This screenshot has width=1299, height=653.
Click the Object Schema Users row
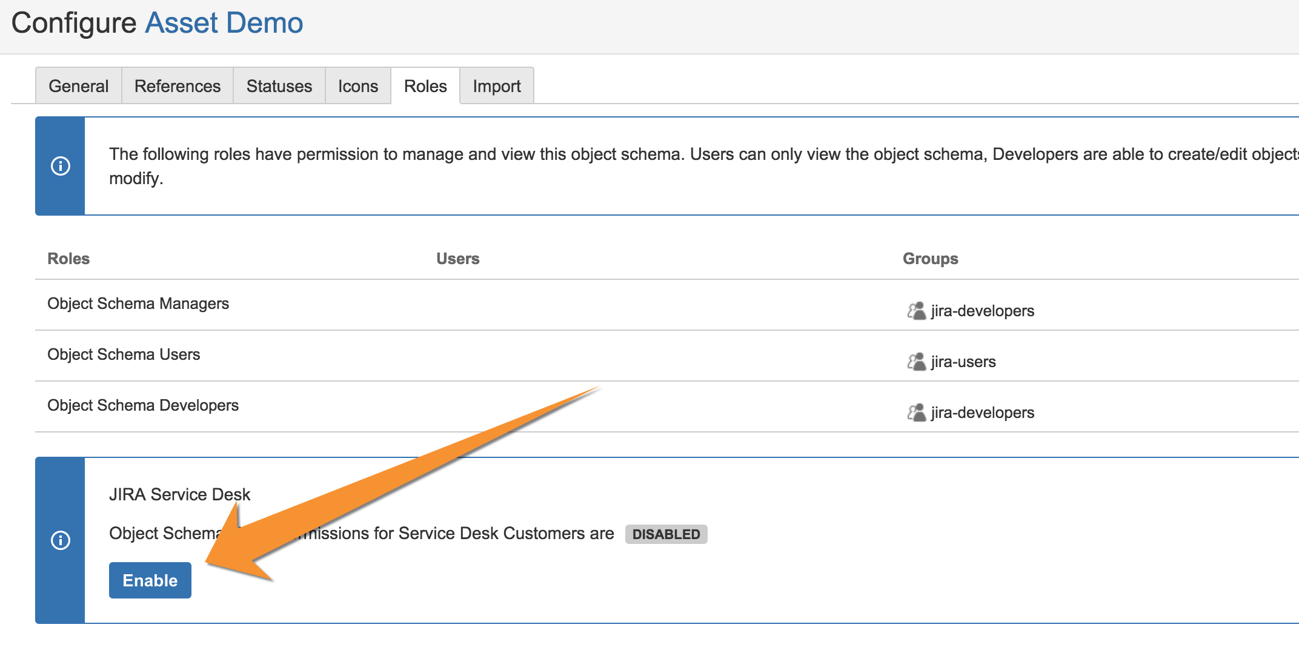124,354
